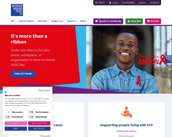Open the Privacy policy link
This screenshot has width=172, height=137.
coord(44,90)
